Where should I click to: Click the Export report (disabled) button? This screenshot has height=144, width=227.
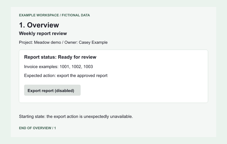(x=52, y=90)
